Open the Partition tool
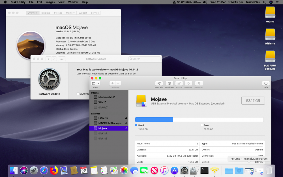This screenshot has width=283, height=177. tap(169, 84)
